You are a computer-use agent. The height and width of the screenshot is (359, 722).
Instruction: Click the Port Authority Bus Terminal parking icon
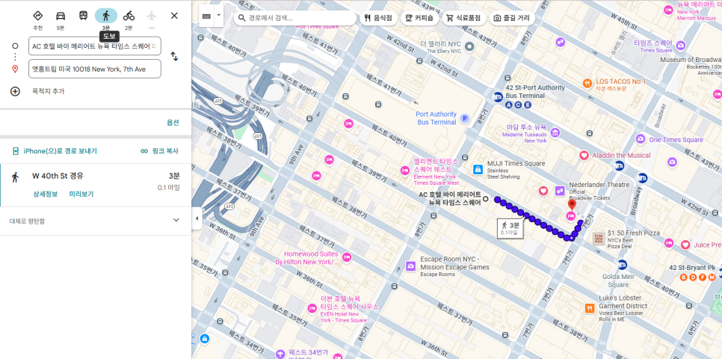coord(465,118)
